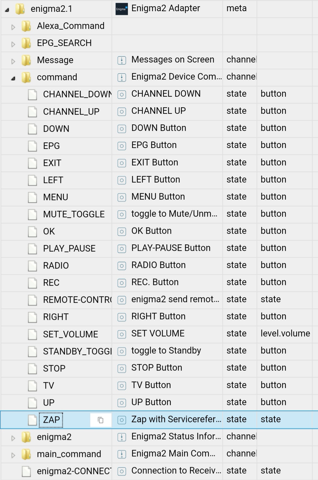This screenshot has height=480, width=318.
Task: Click the state icon beside Connection to Receiv...
Action: [122, 471]
